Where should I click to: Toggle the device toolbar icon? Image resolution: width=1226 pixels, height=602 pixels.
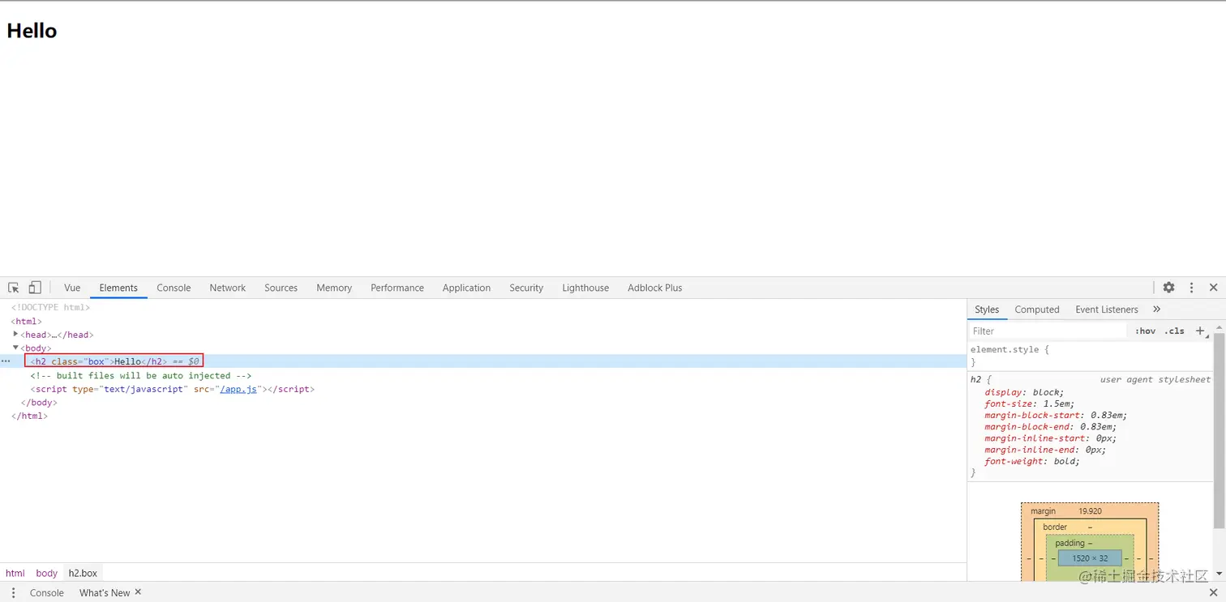(35, 288)
